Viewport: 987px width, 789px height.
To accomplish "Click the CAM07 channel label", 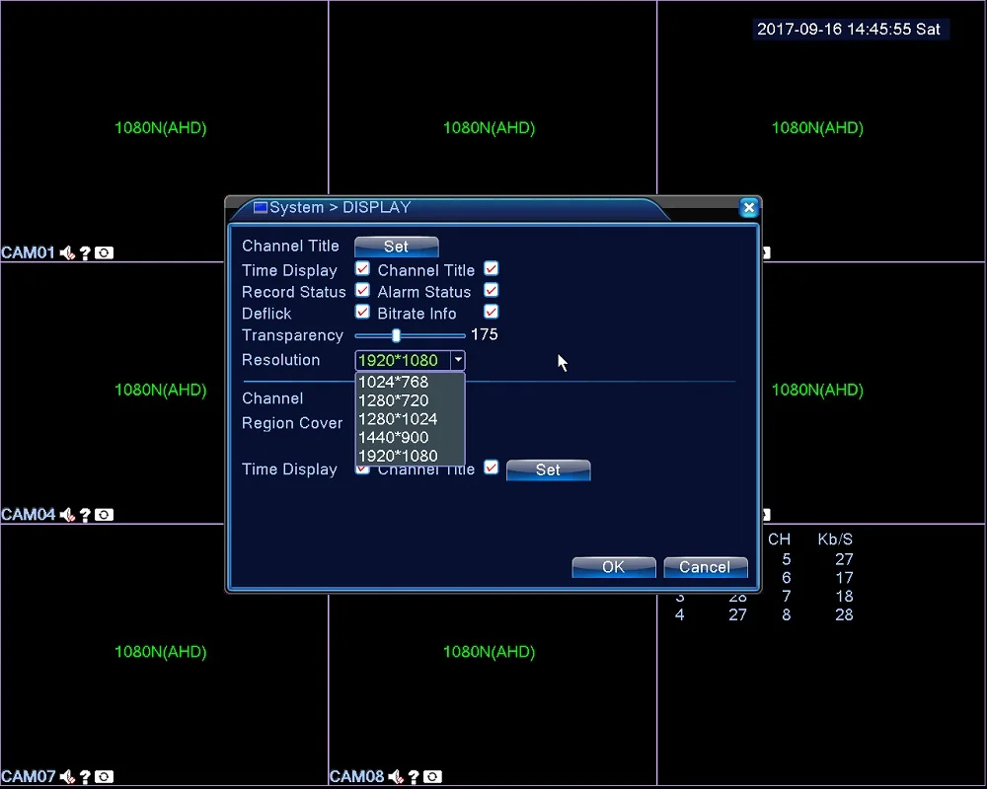I will click(x=29, y=776).
